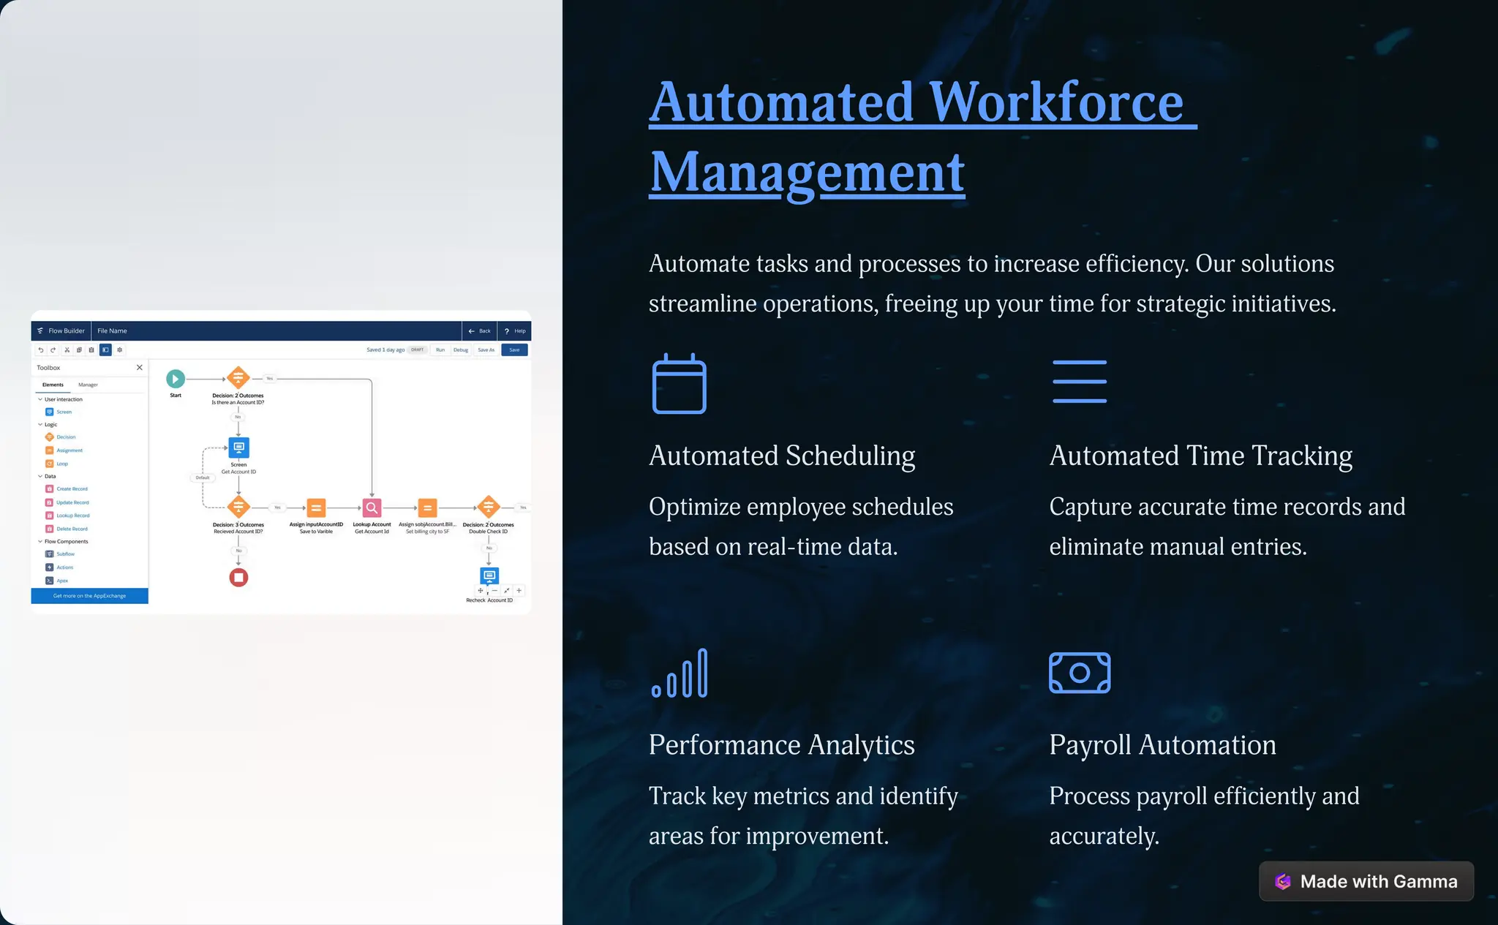Select the Lookup Record element
The image size is (1498, 925).
[x=67, y=516]
